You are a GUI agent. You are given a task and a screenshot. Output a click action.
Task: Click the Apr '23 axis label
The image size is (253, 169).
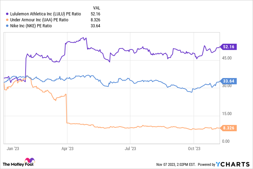click(67, 148)
